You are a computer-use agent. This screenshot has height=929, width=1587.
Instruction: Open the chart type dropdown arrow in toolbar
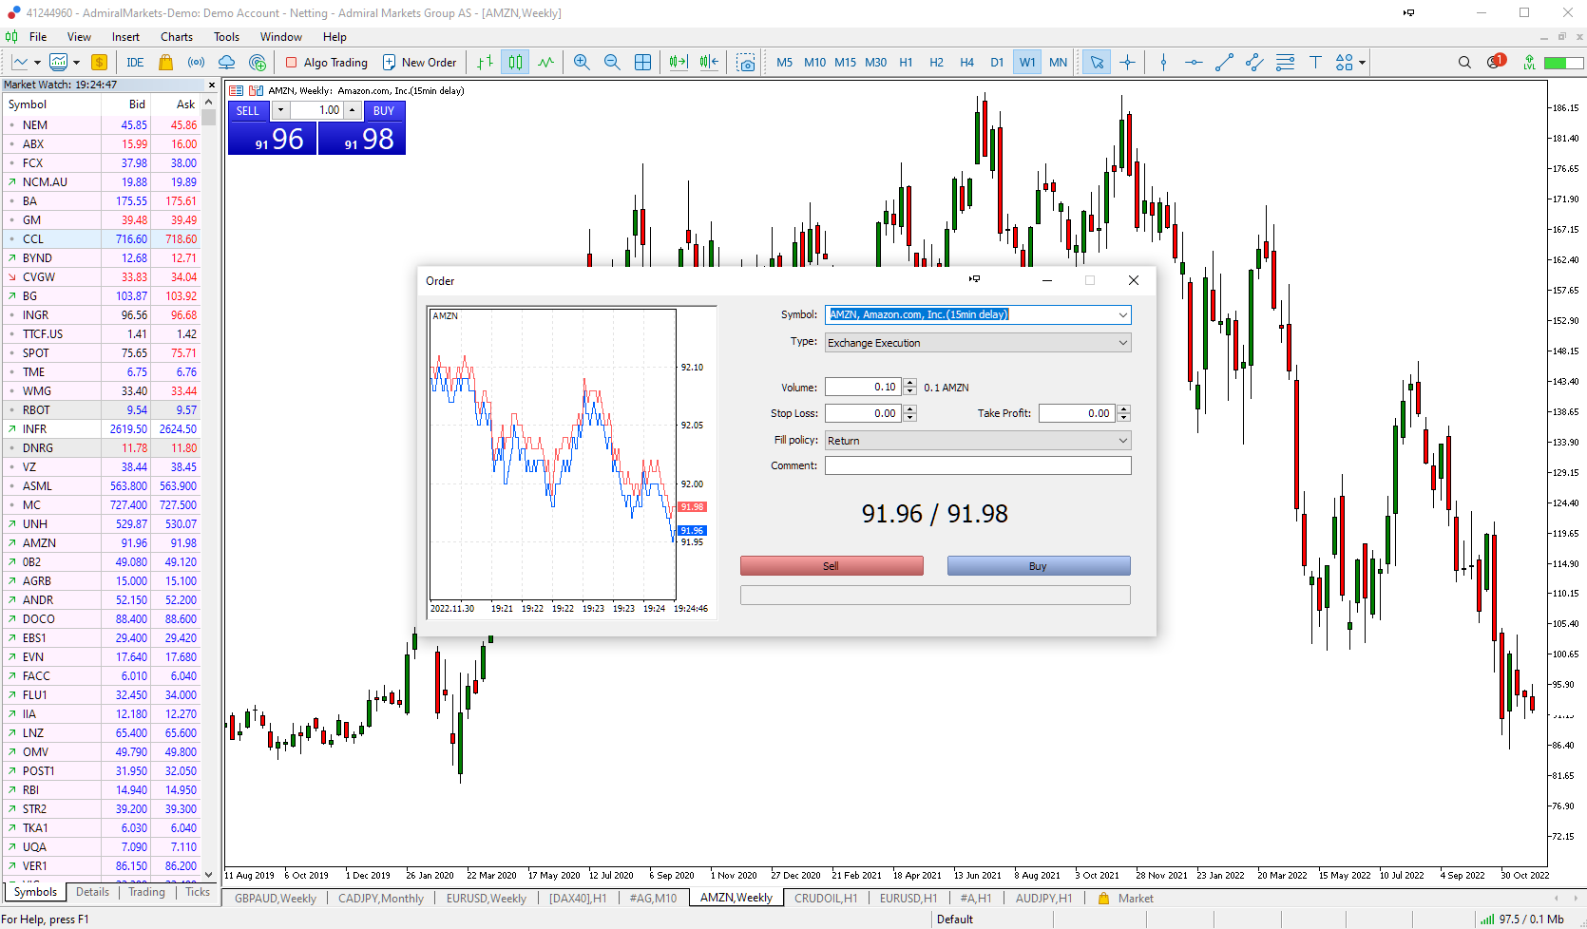(37, 63)
